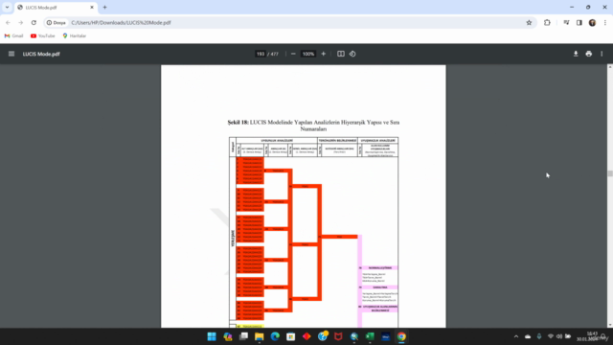This screenshot has width=613, height=345.
Task: Open McAfee from taskbar
Action: (x=338, y=336)
